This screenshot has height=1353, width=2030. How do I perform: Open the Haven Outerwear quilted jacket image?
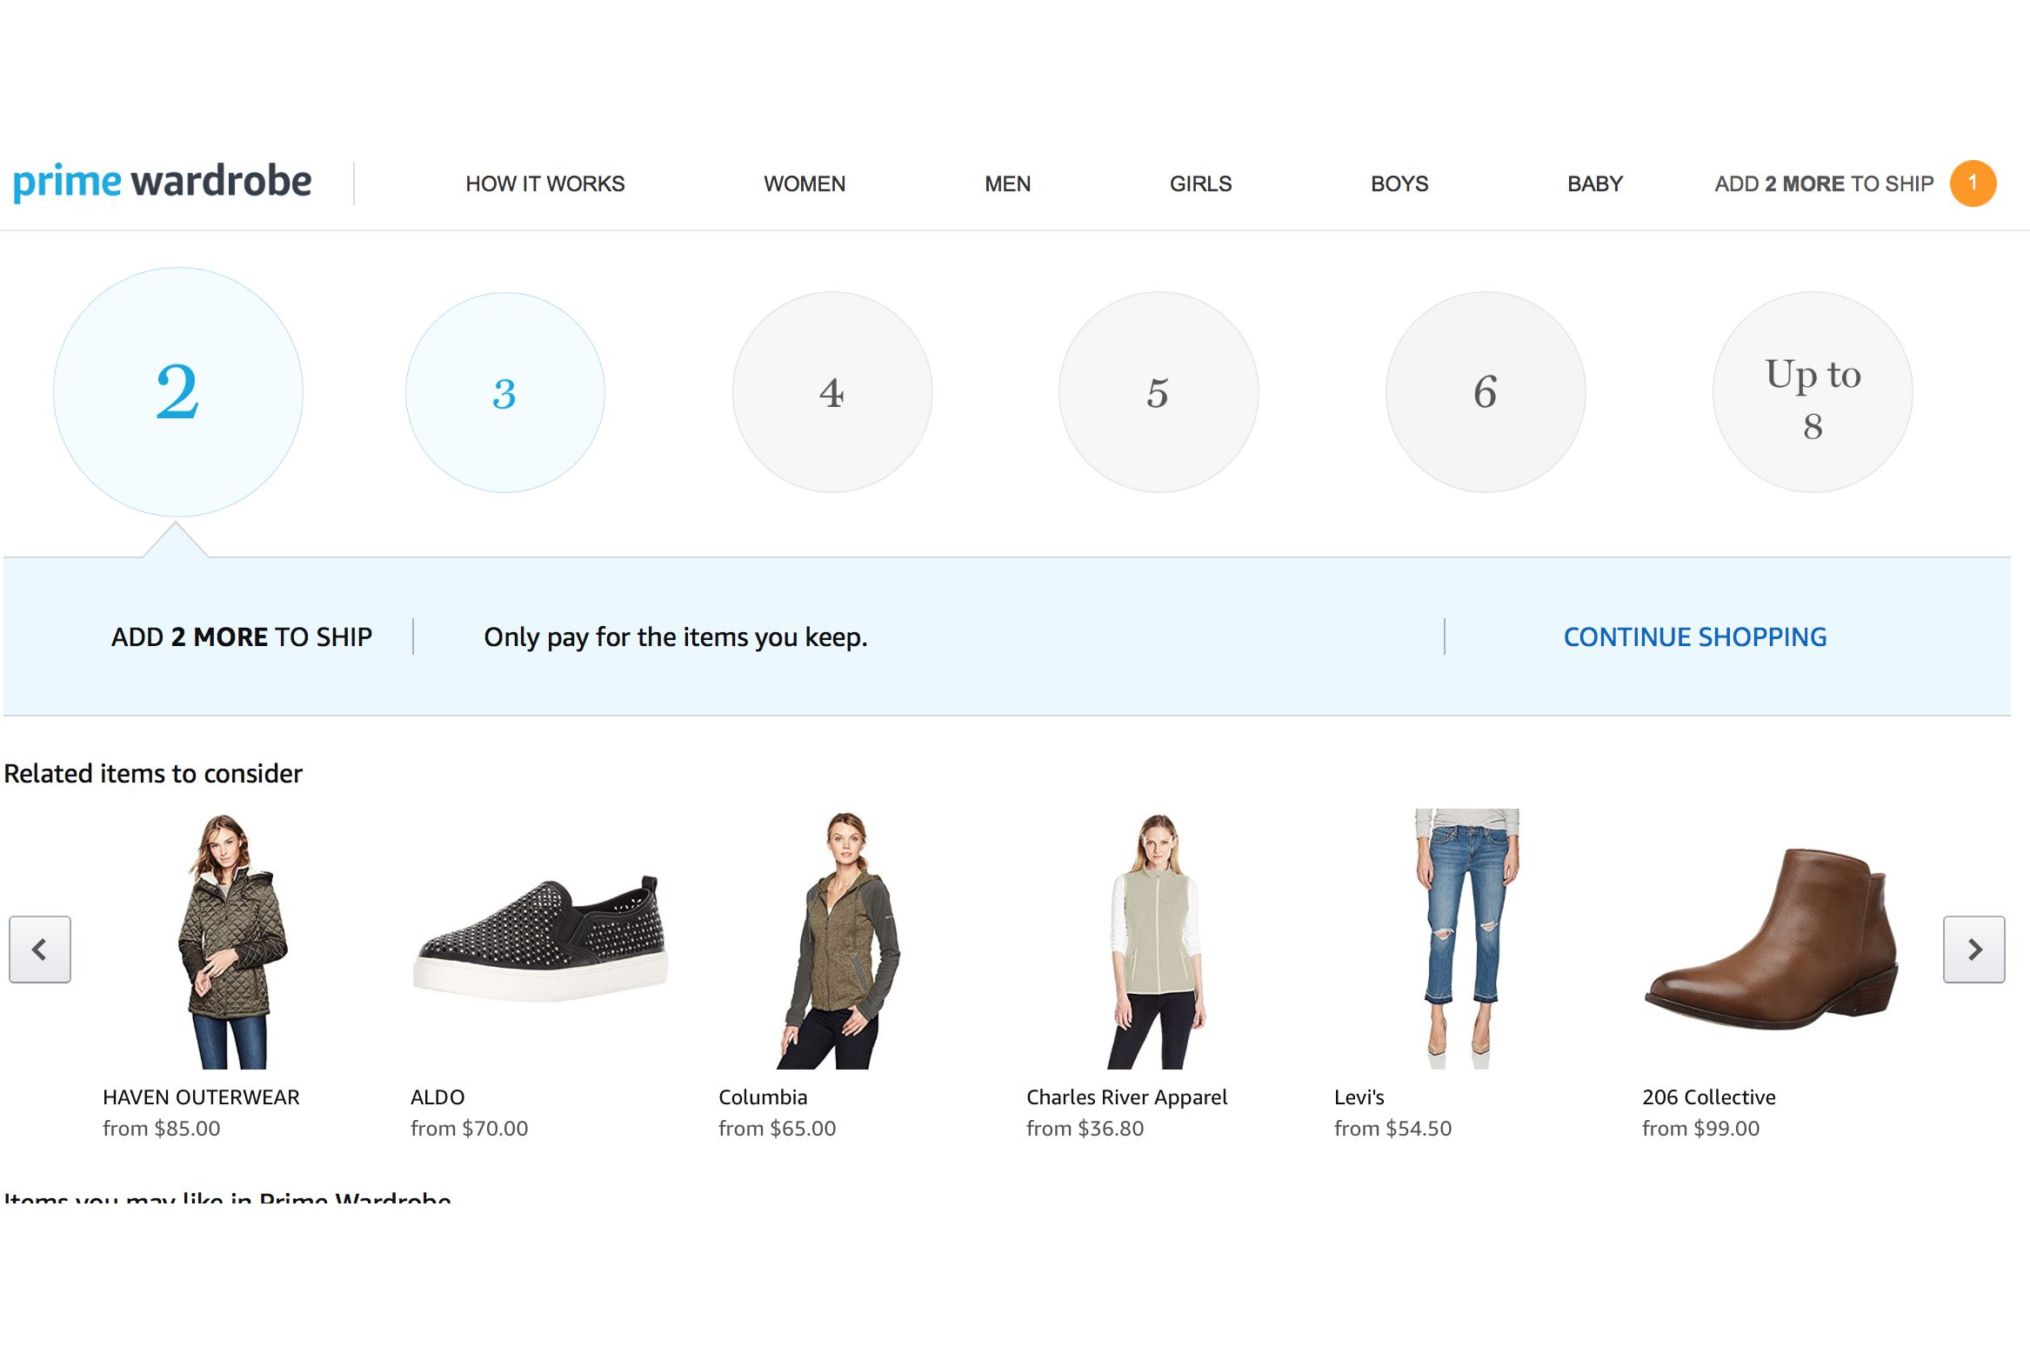[231, 941]
